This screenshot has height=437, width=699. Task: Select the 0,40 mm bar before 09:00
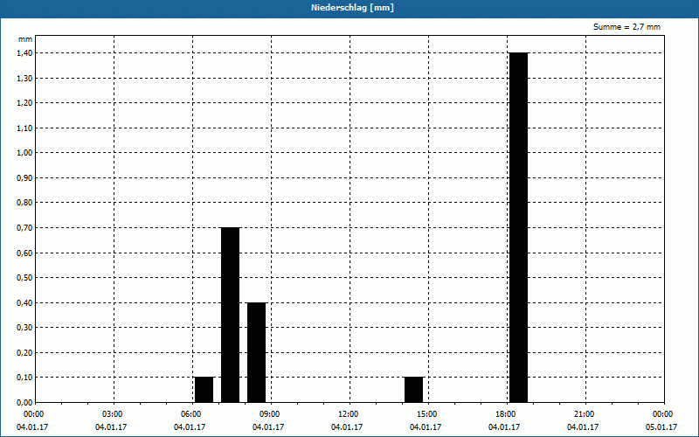[x=257, y=352]
